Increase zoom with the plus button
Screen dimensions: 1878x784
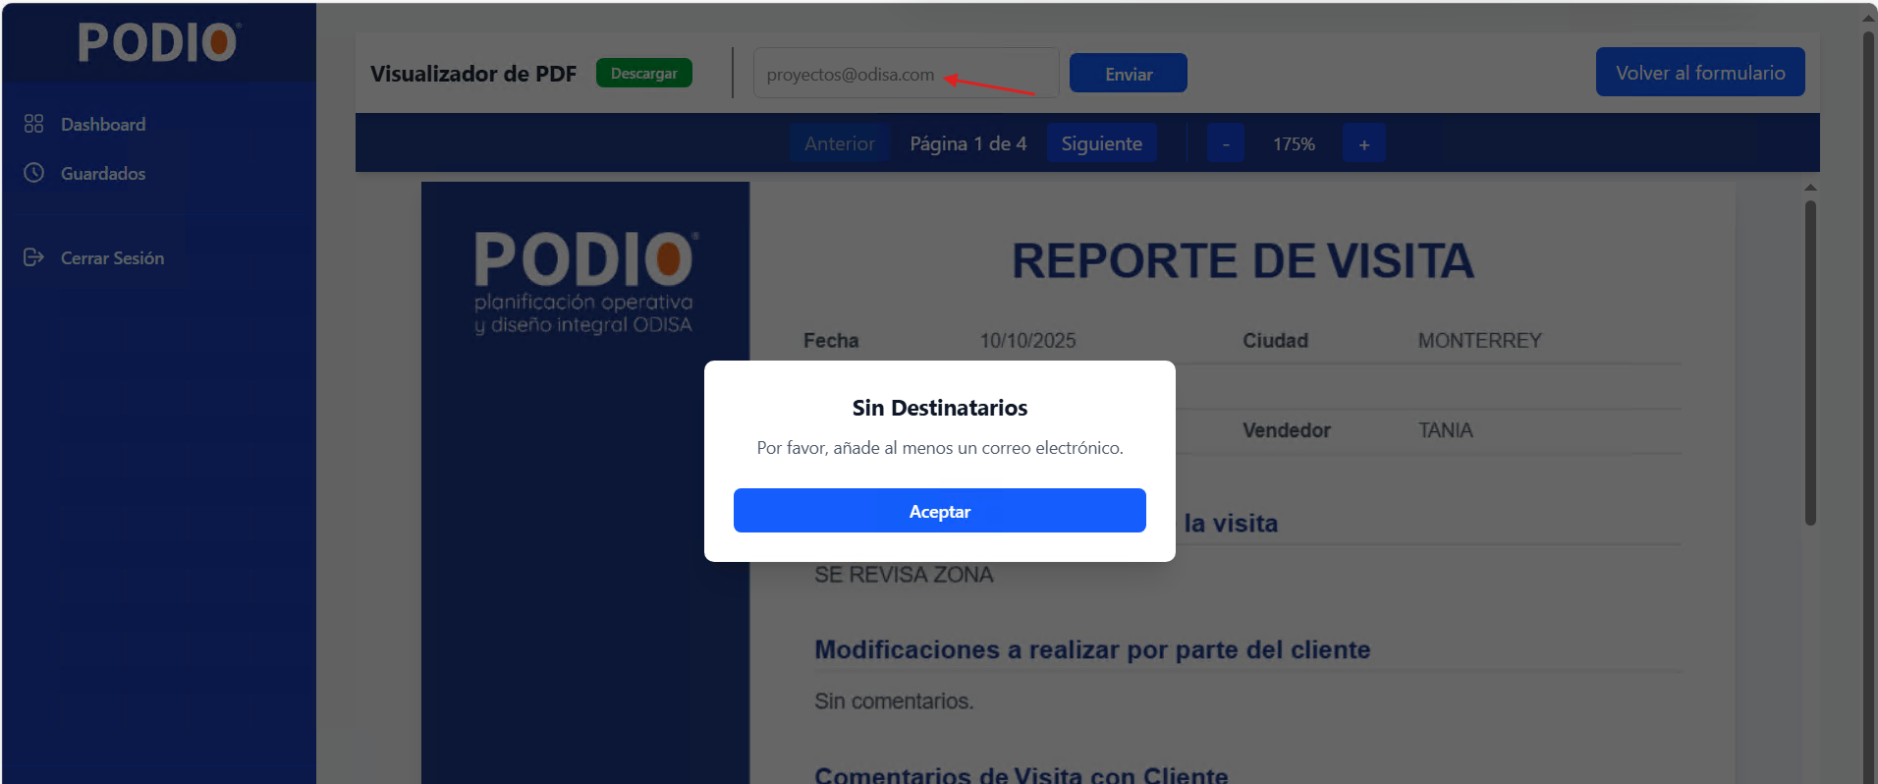point(1364,143)
